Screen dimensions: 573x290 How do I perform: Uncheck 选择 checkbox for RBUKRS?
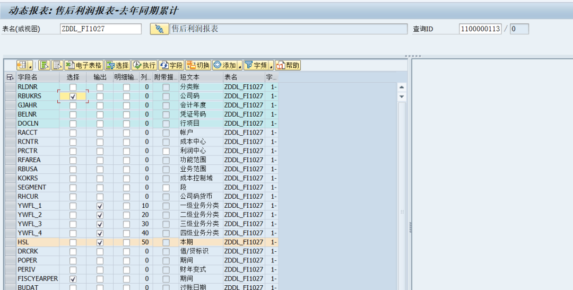73,96
